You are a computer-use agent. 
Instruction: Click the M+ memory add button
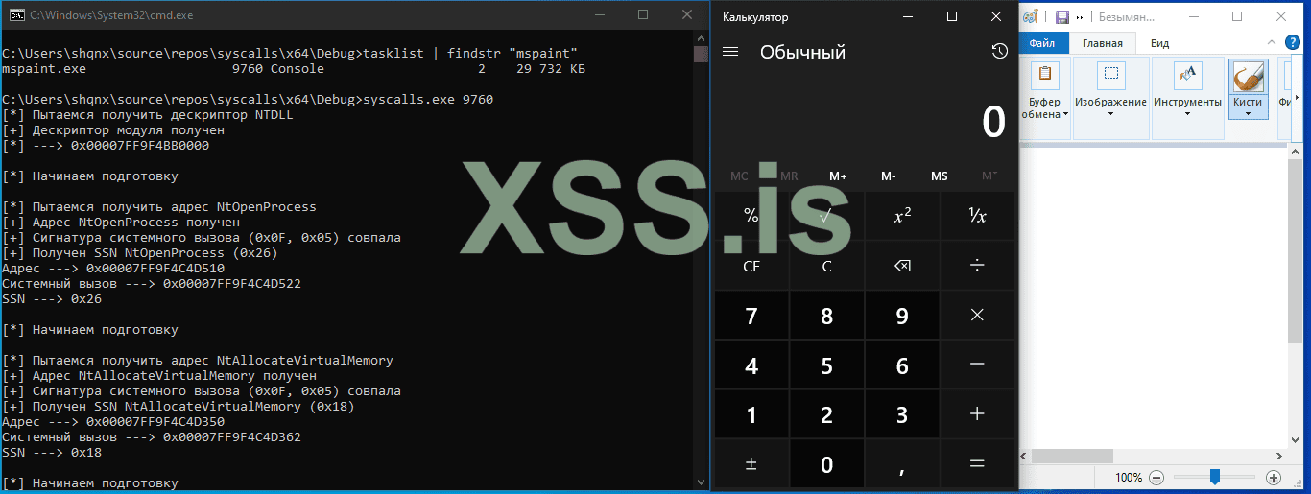838,176
